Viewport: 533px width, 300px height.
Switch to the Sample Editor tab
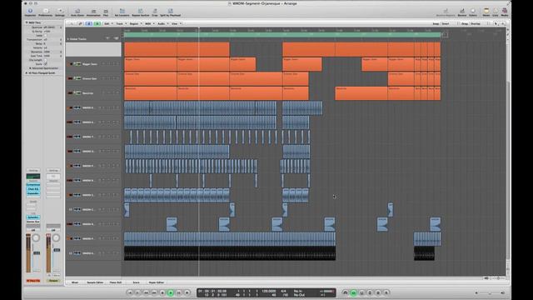(95, 282)
